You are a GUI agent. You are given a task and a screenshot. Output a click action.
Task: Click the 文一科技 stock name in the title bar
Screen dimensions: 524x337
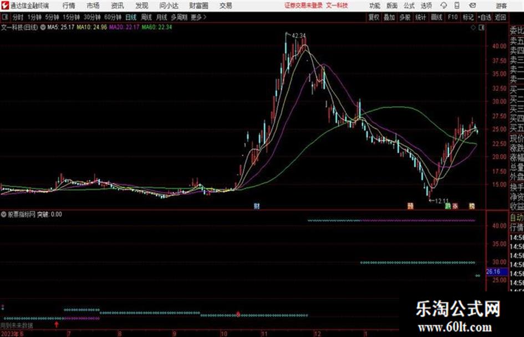click(x=337, y=6)
